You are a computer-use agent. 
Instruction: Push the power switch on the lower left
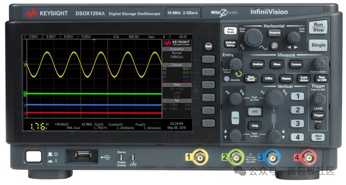(34, 156)
